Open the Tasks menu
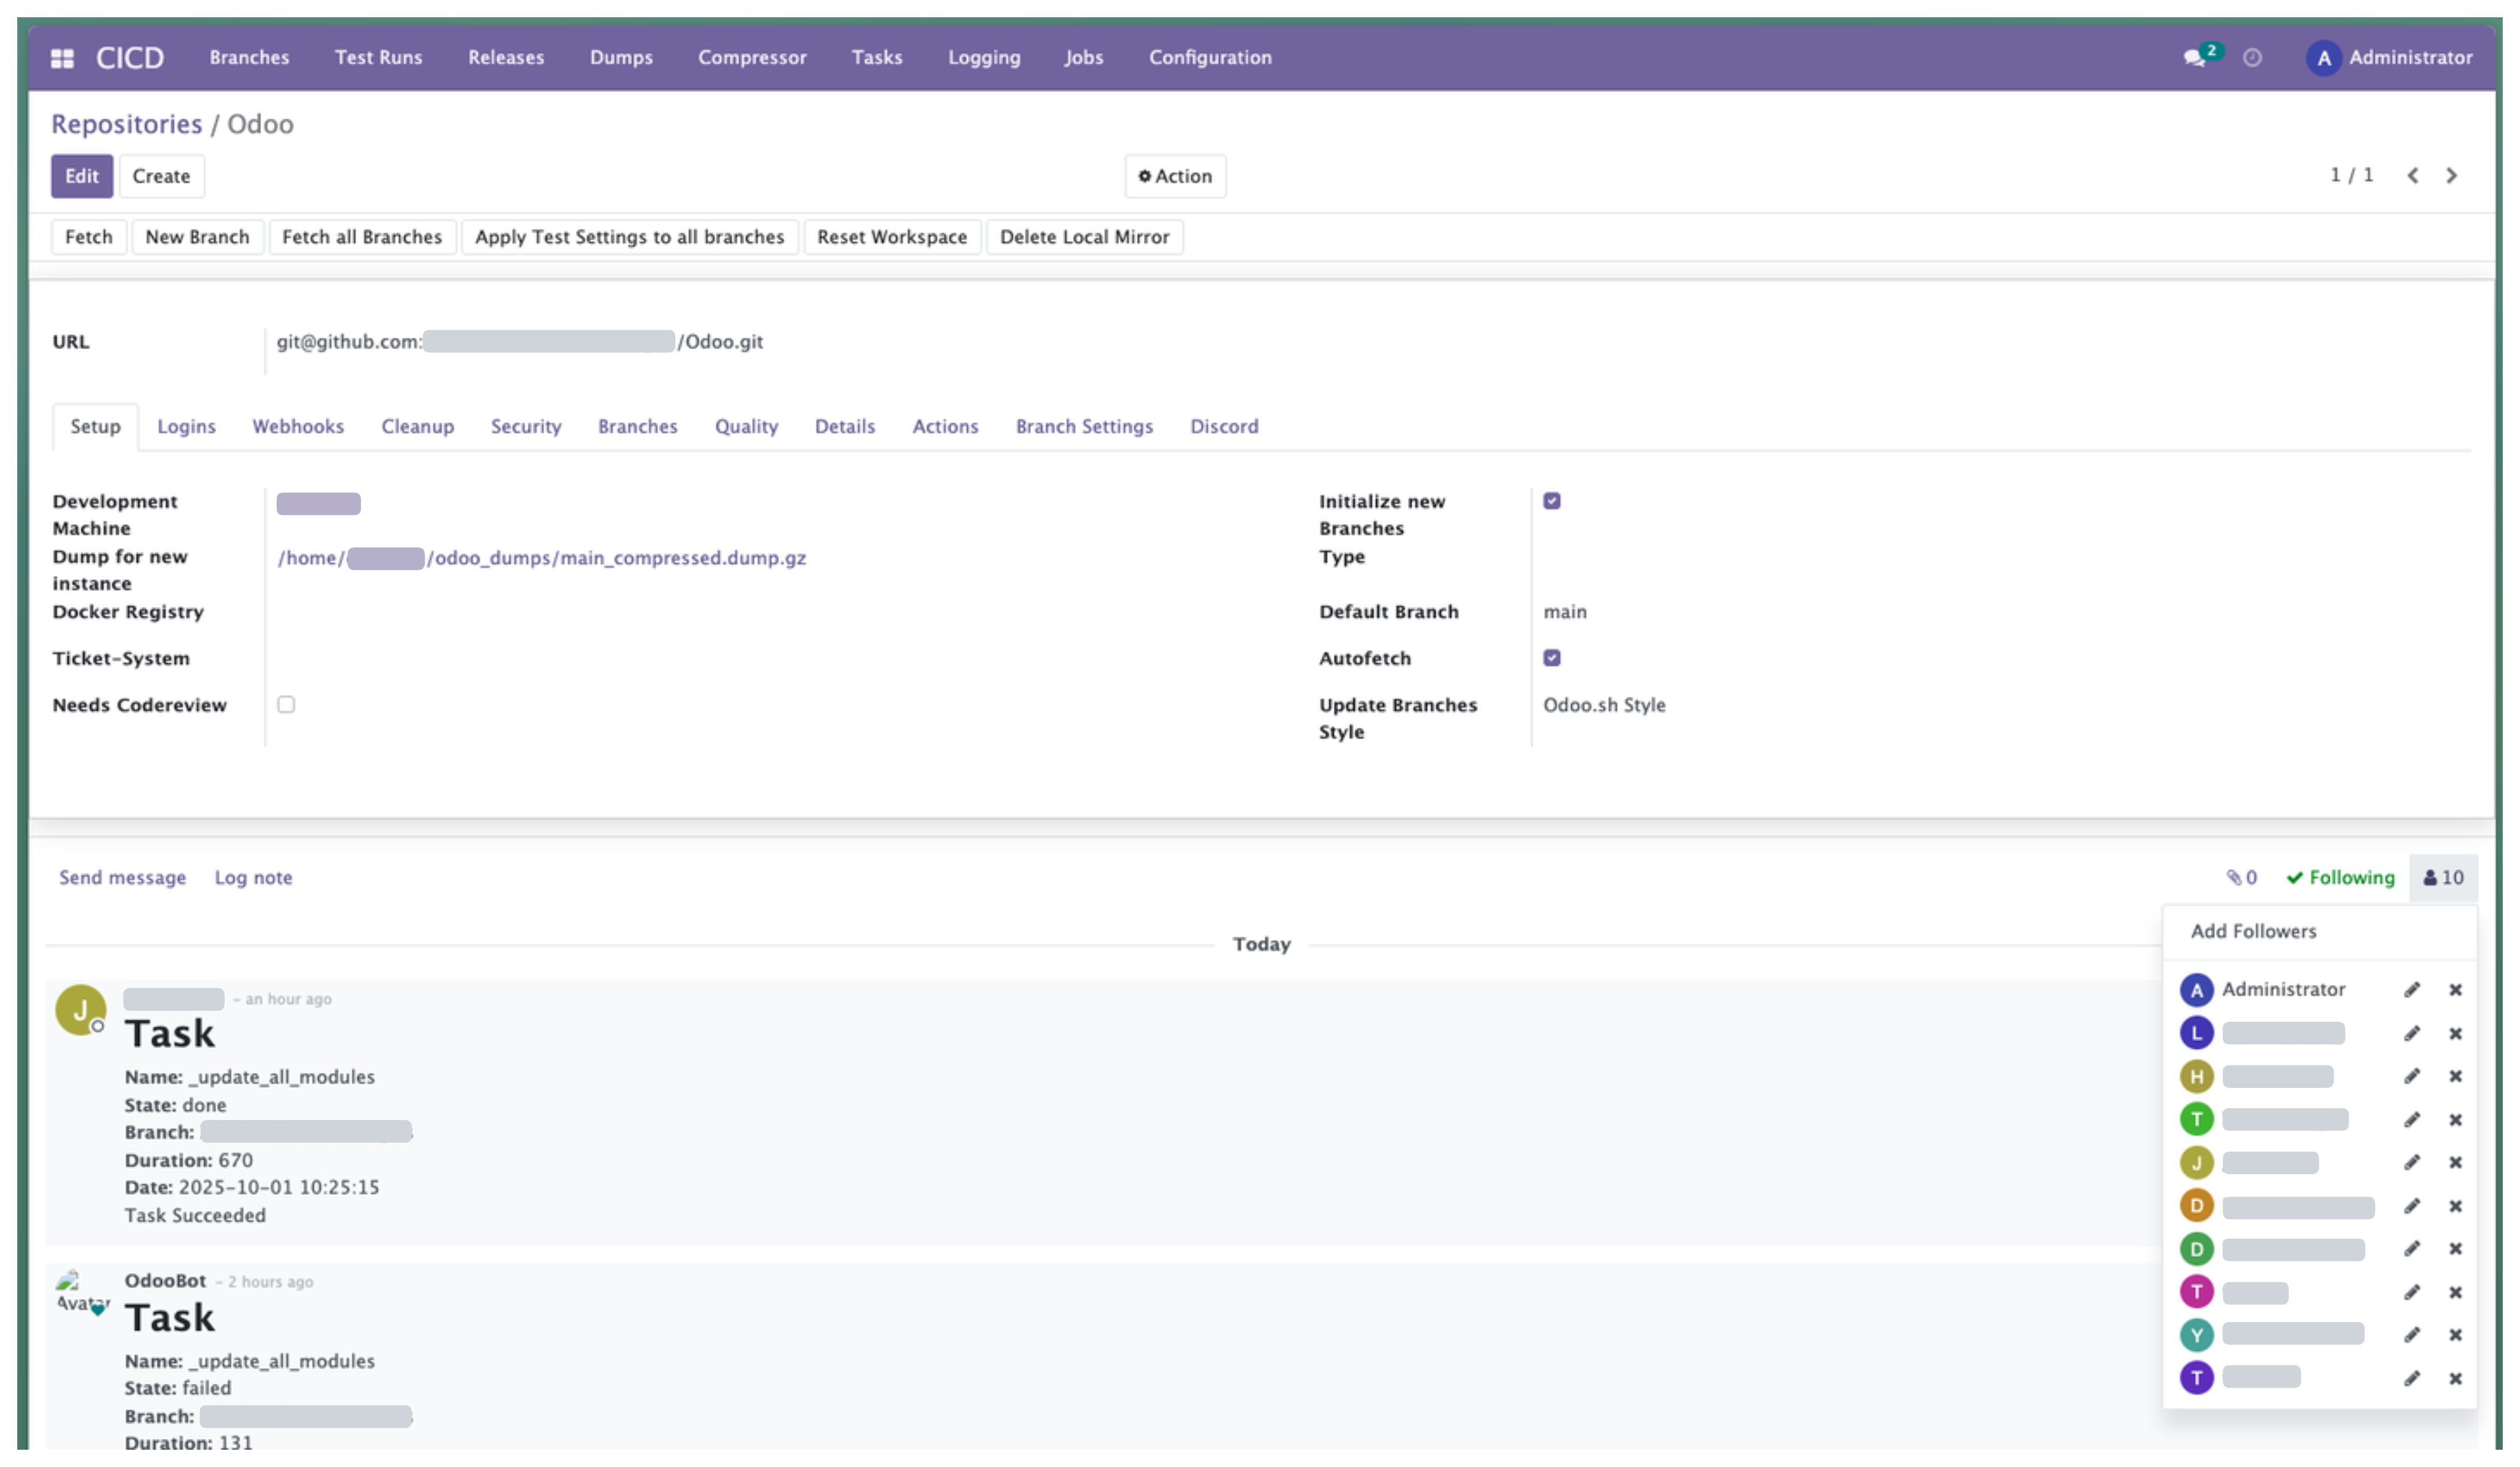Screen dimensions: 2520x1467 [x=877, y=58]
